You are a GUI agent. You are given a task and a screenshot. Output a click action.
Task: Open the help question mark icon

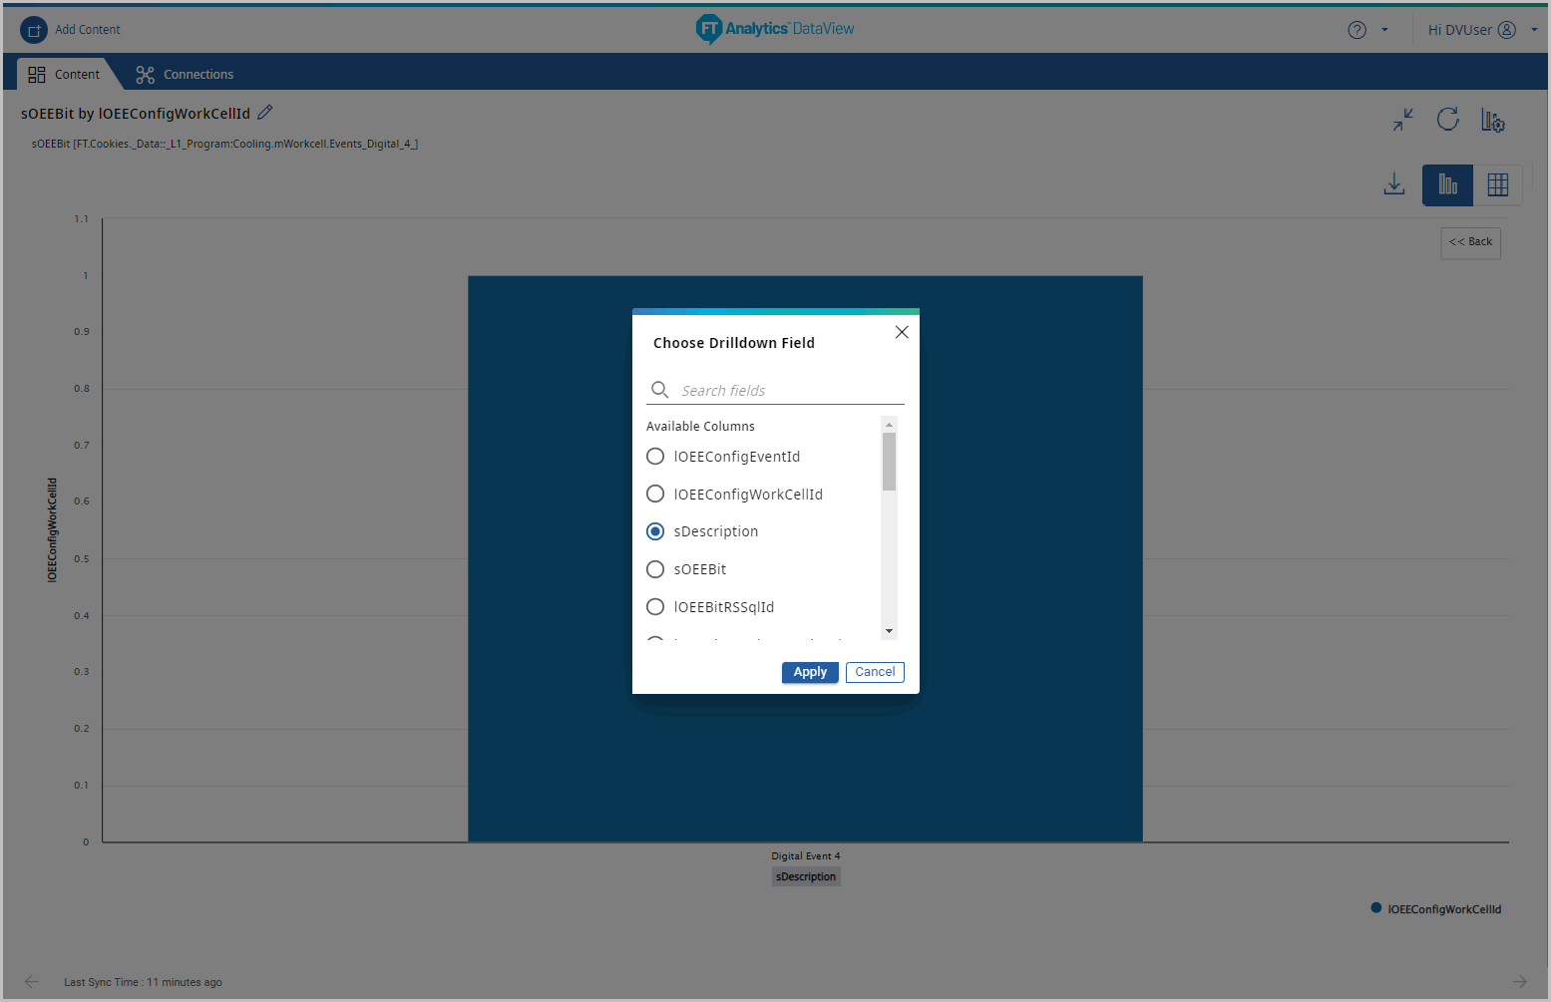1357,30
